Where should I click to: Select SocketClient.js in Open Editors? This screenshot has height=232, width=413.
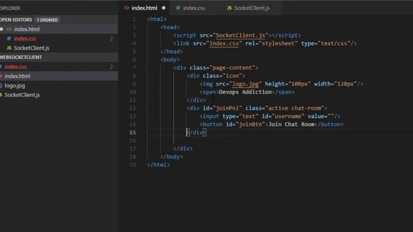click(59, 48)
